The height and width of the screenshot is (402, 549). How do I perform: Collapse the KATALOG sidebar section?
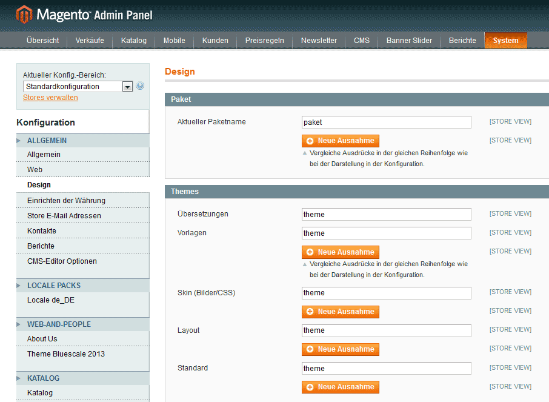[x=19, y=378]
